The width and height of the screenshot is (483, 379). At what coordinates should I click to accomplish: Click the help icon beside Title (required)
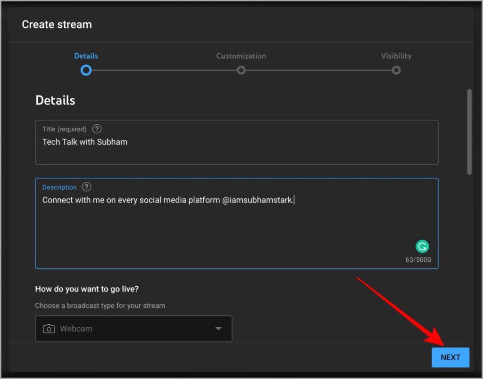pyautogui.click(x=97, y=129)
